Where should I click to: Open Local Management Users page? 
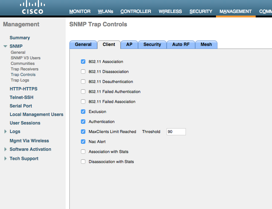36,115
